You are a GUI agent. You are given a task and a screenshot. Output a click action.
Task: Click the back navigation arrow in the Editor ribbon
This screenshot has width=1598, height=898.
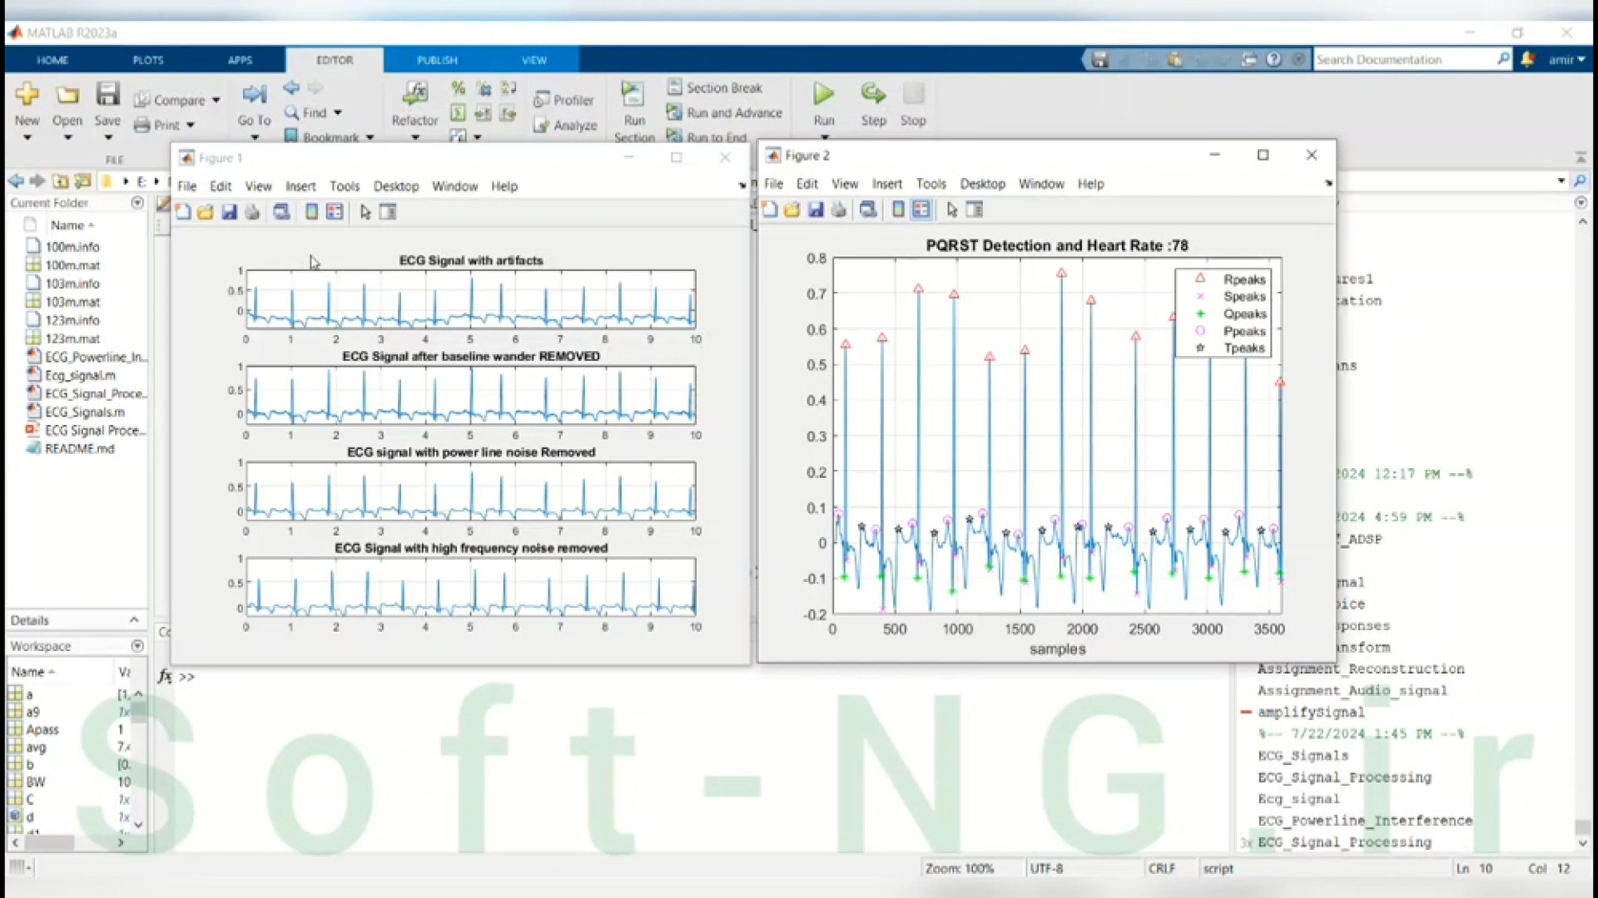coord(291,87)
